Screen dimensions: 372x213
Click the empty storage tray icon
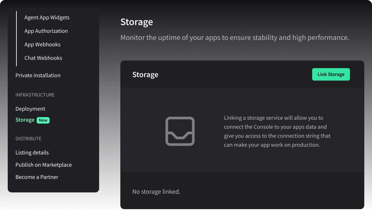click(180, 131)
